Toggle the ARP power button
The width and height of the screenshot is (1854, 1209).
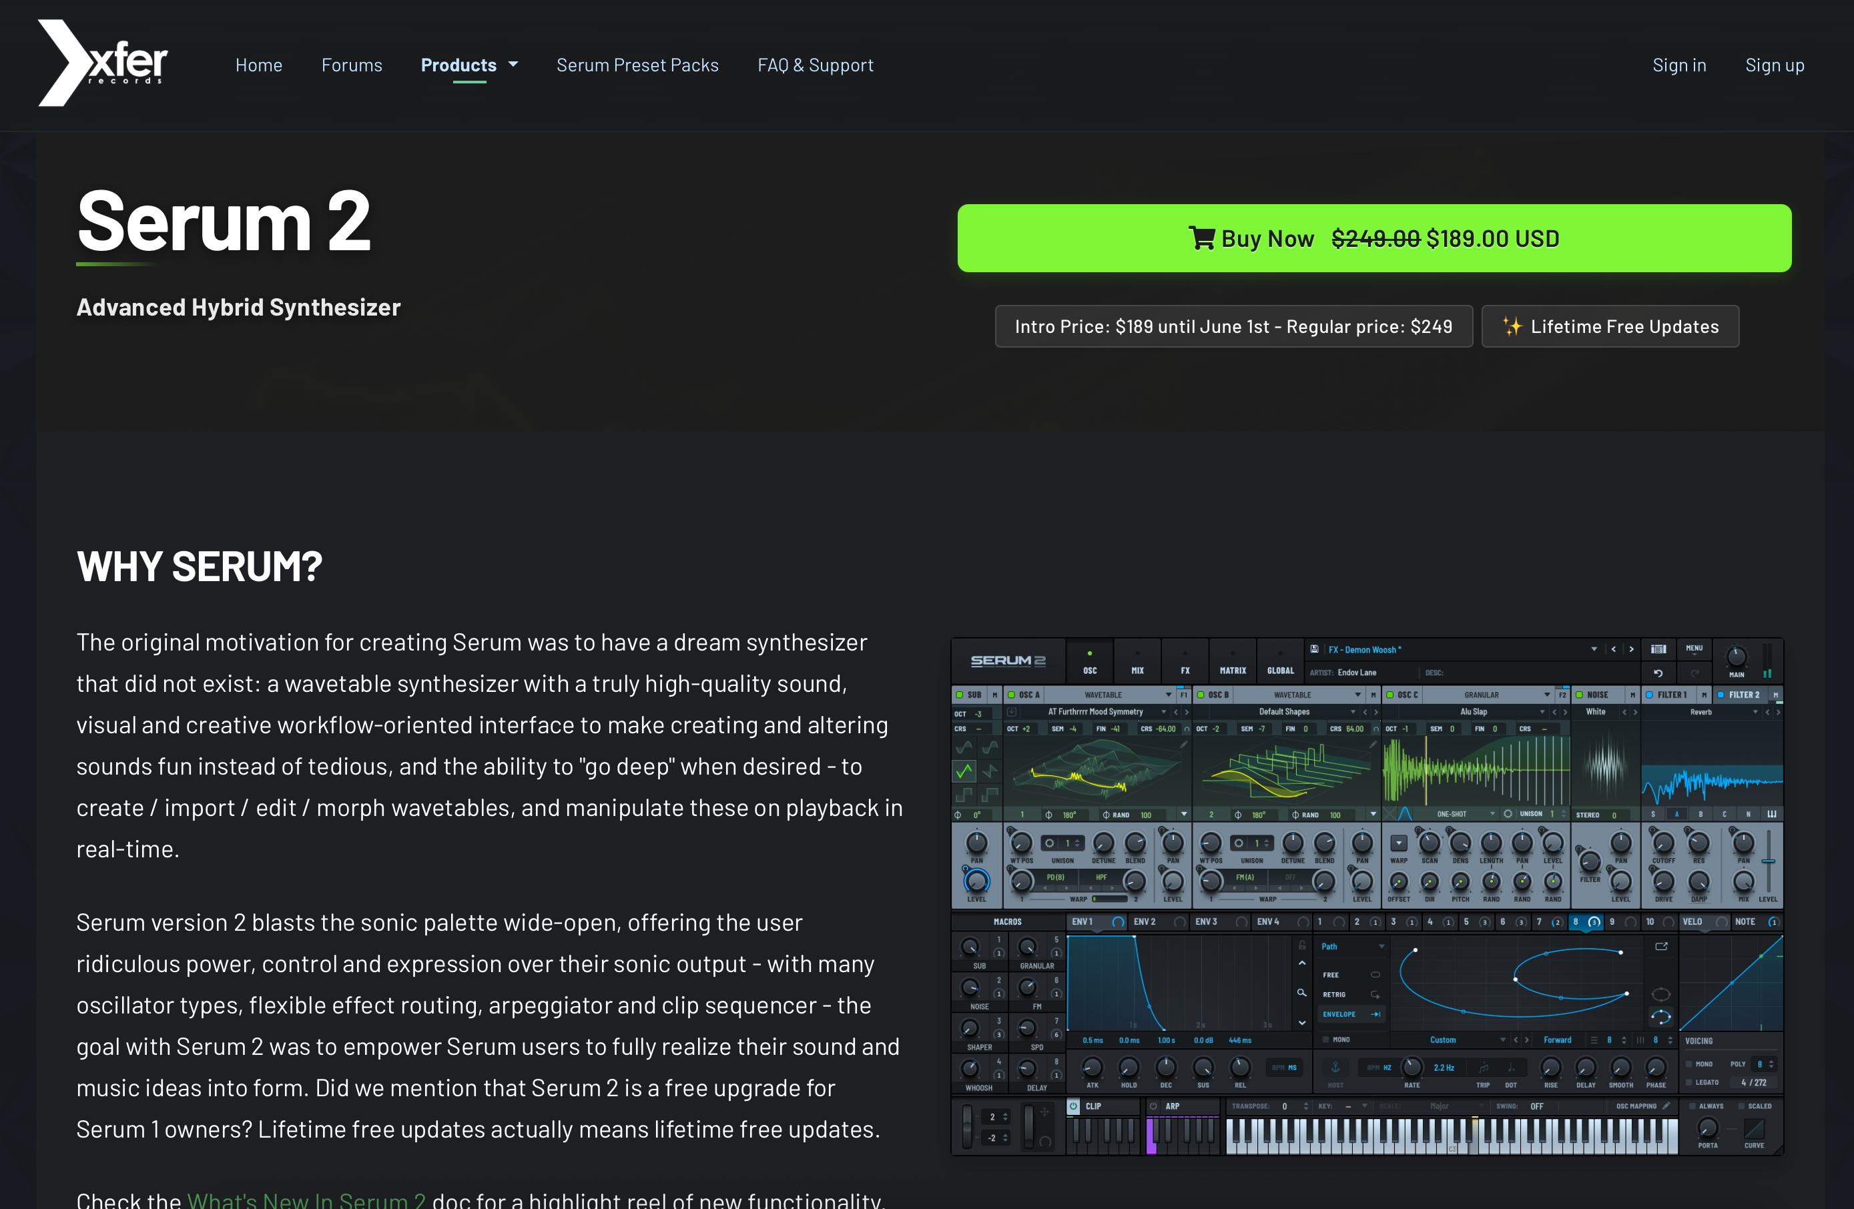[1154, 1106]
